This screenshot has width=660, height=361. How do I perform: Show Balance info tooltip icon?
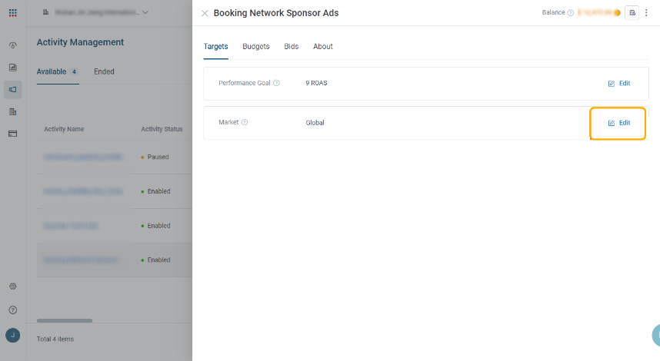point(570,12)
